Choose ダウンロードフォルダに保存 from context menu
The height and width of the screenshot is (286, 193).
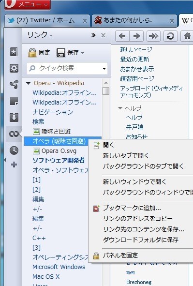click(x=141, y=240)
